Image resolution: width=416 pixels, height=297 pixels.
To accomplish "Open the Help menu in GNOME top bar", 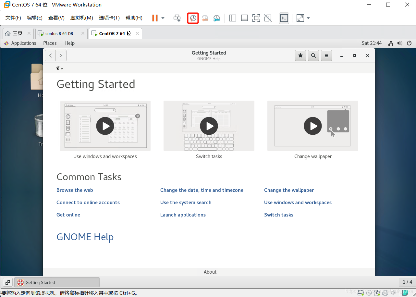I will click(69, 43).
